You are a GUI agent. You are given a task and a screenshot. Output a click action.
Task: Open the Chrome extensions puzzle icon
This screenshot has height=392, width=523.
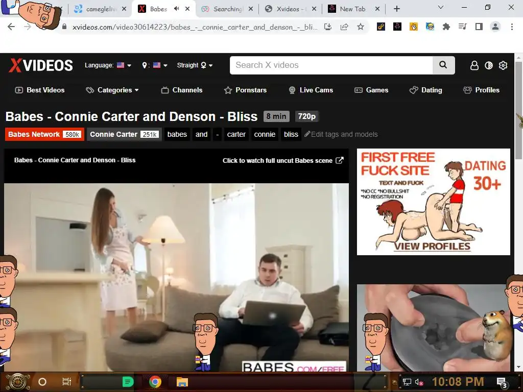coord(446,27)
